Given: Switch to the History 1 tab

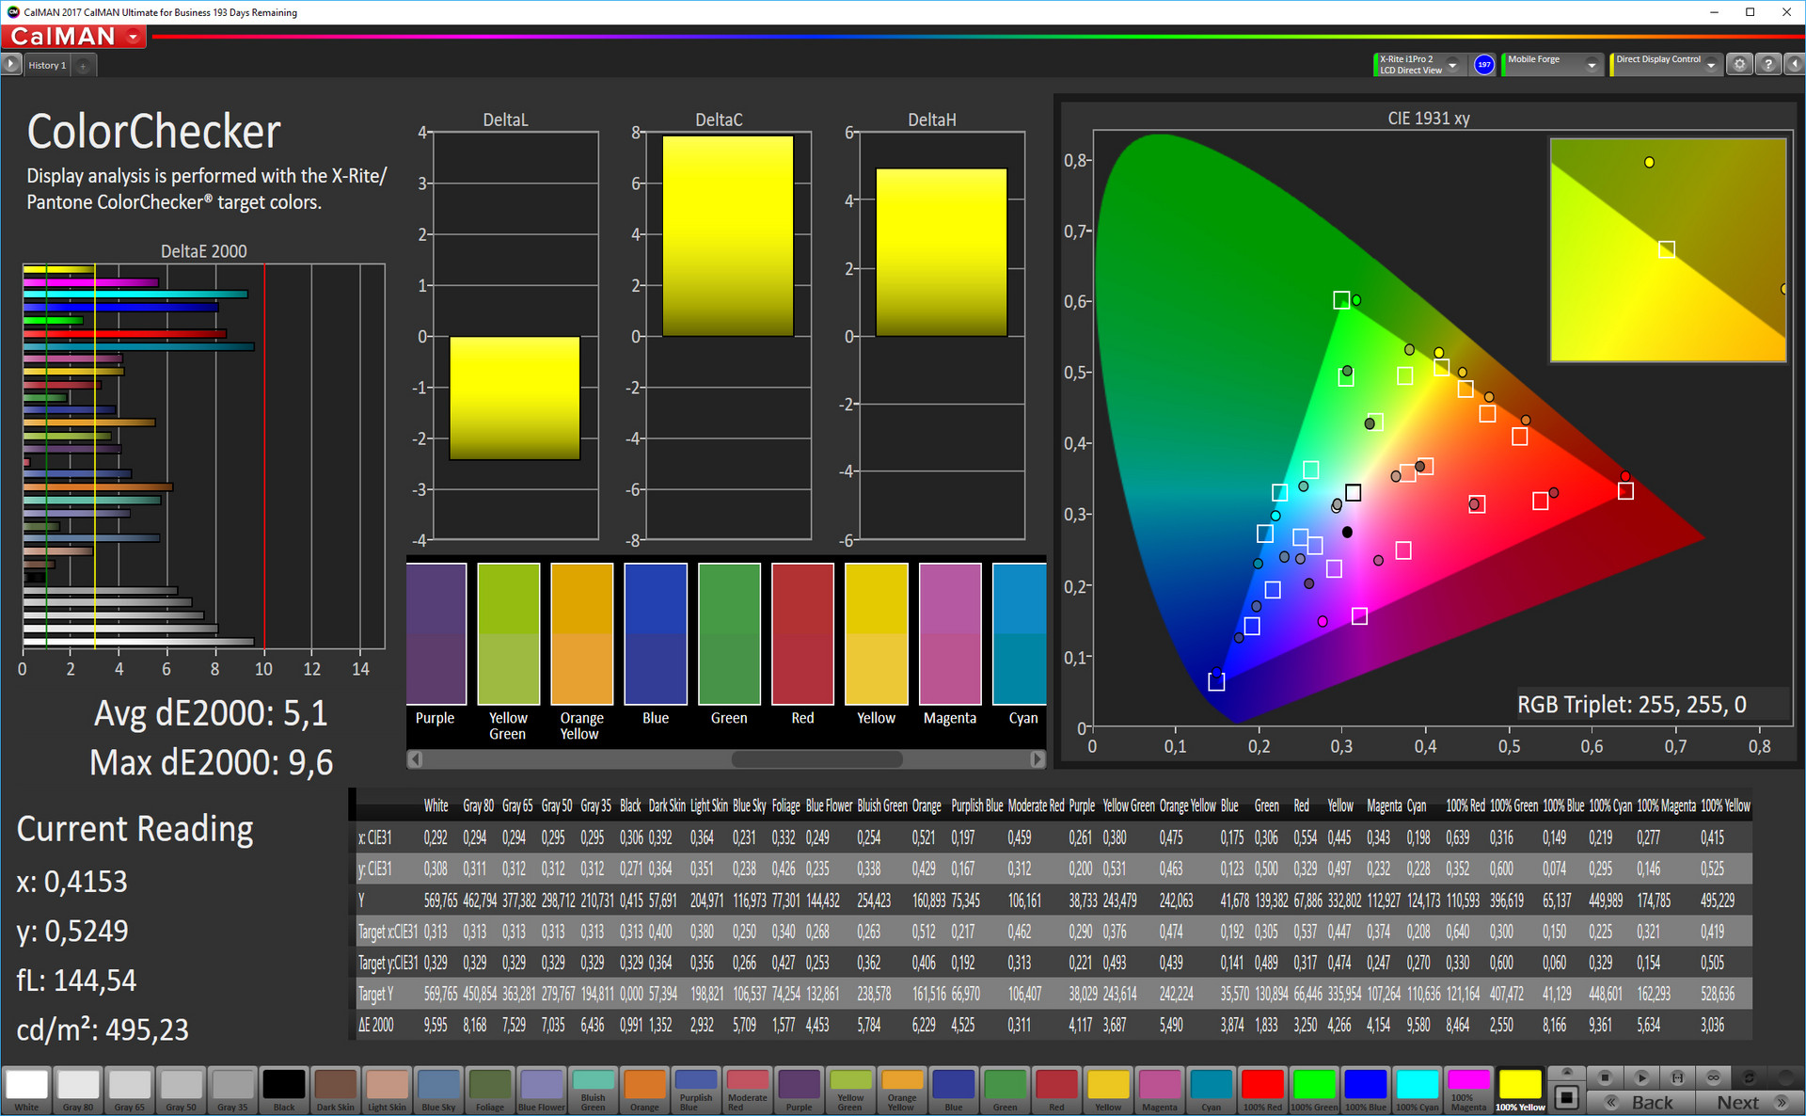Looking at the screenshot, I should tap(47, 66).
